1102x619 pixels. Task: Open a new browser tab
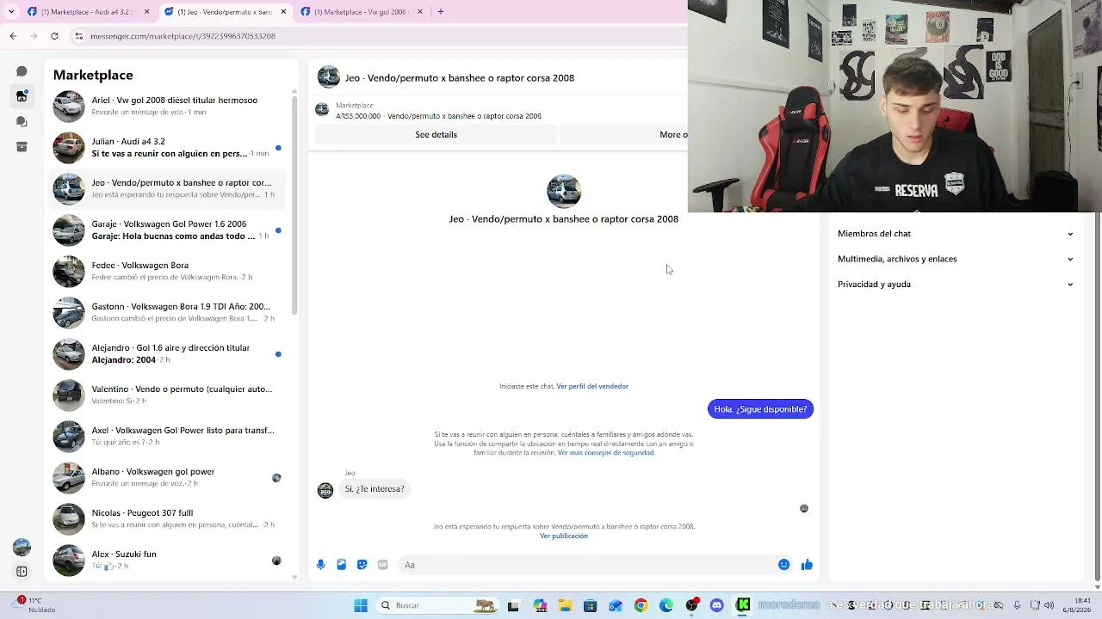[x=440, y=12]
